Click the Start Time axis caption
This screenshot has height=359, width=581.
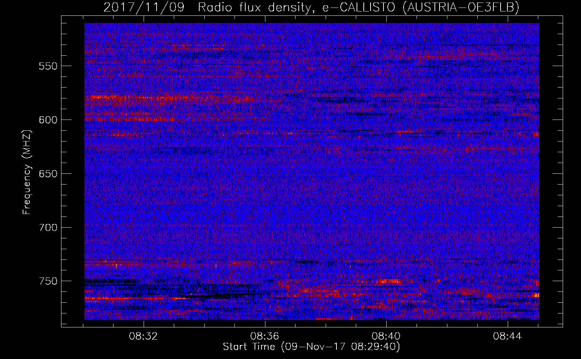click(x=311, y=347)
